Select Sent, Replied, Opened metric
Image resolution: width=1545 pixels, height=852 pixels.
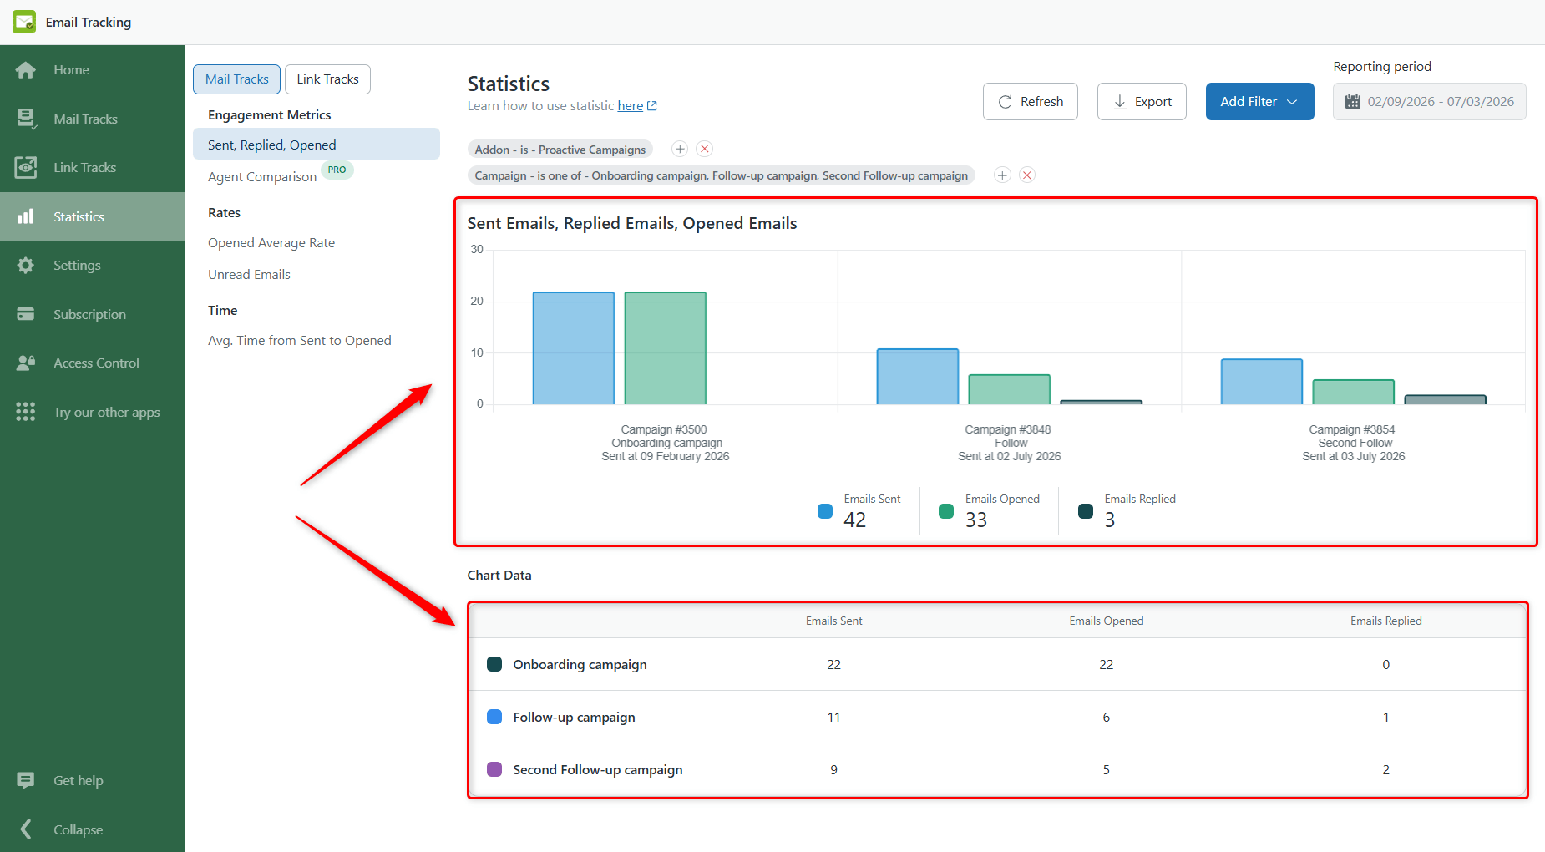(x=317, y=145)
